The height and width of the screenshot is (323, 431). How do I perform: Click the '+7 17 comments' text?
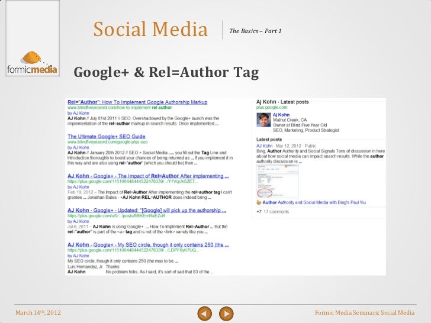point(273,212)
